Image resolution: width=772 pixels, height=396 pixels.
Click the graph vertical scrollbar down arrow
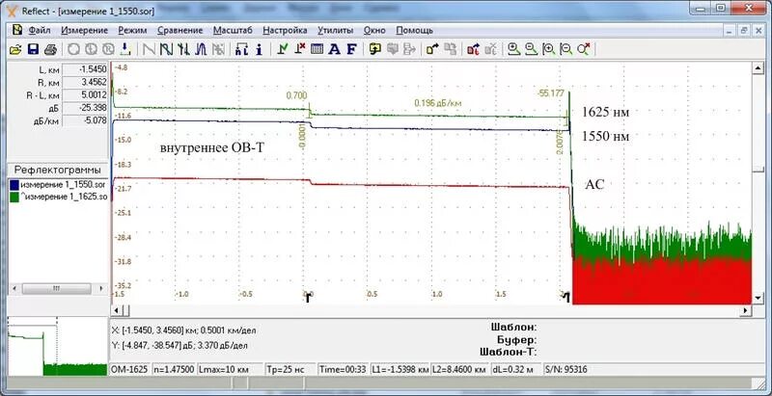[x=758, y=298]
